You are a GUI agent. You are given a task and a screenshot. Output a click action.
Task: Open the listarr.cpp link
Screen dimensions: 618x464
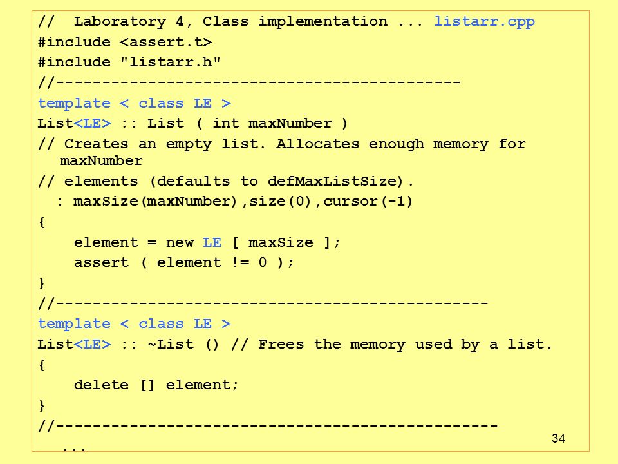pos(484,22)
